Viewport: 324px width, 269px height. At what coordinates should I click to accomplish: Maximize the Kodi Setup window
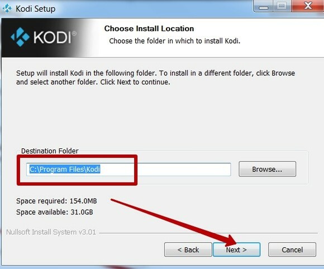coord(282,6)
